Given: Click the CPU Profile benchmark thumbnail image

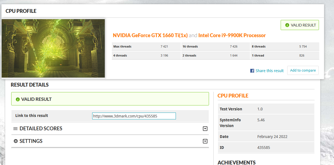Looking at the screenshot, I should point(53,48).
